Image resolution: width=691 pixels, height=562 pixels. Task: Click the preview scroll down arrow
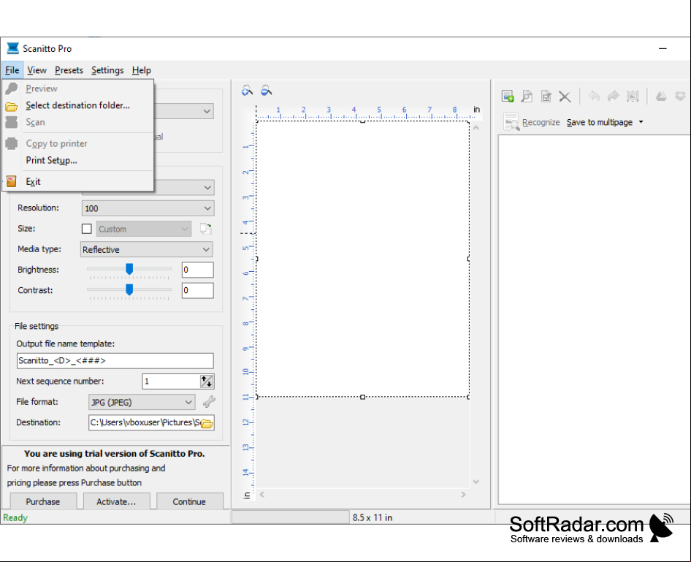tap(476, 482)
